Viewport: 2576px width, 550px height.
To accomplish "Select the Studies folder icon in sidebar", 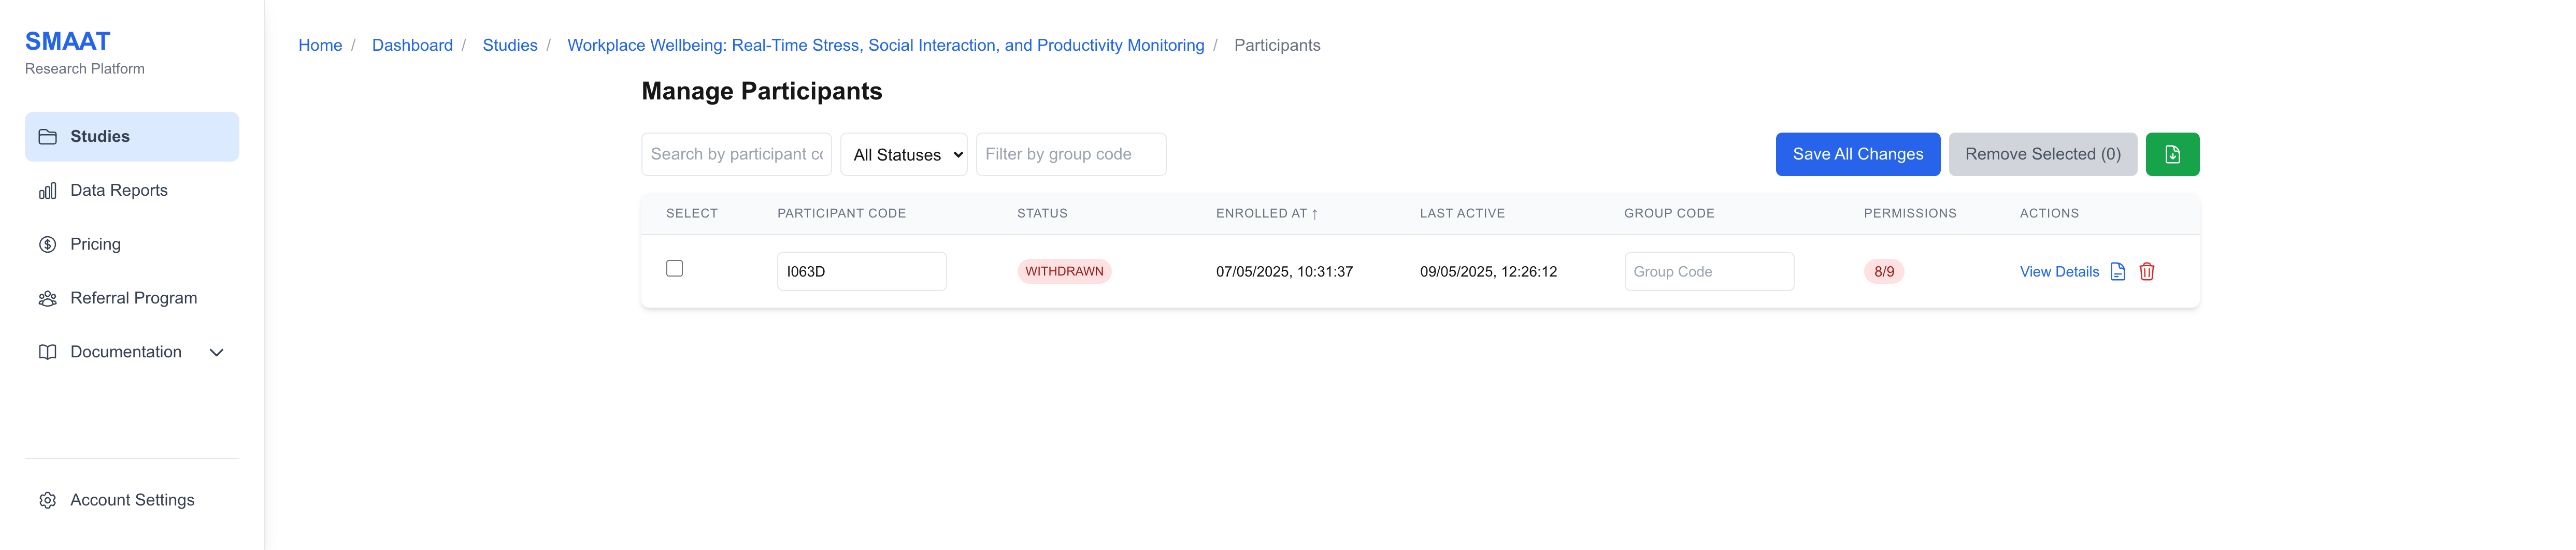I will [47, 136].
